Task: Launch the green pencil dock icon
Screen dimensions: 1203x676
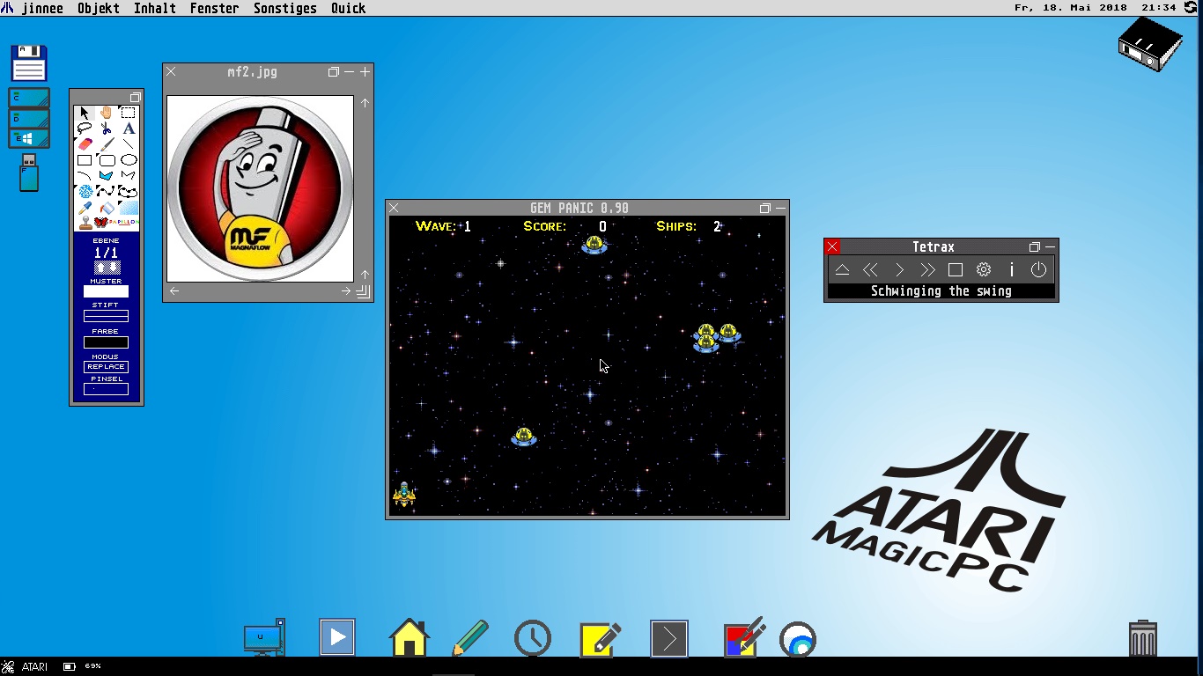Action: pos(470,638)
